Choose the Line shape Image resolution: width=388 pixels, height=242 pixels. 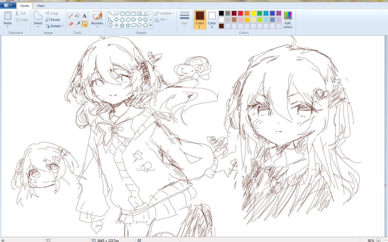[x=110, y=14]
